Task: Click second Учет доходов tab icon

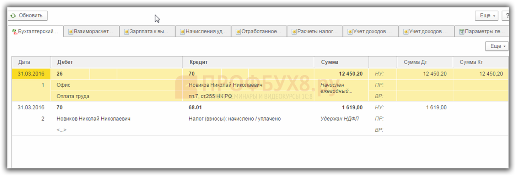Action: pos(405,32)
